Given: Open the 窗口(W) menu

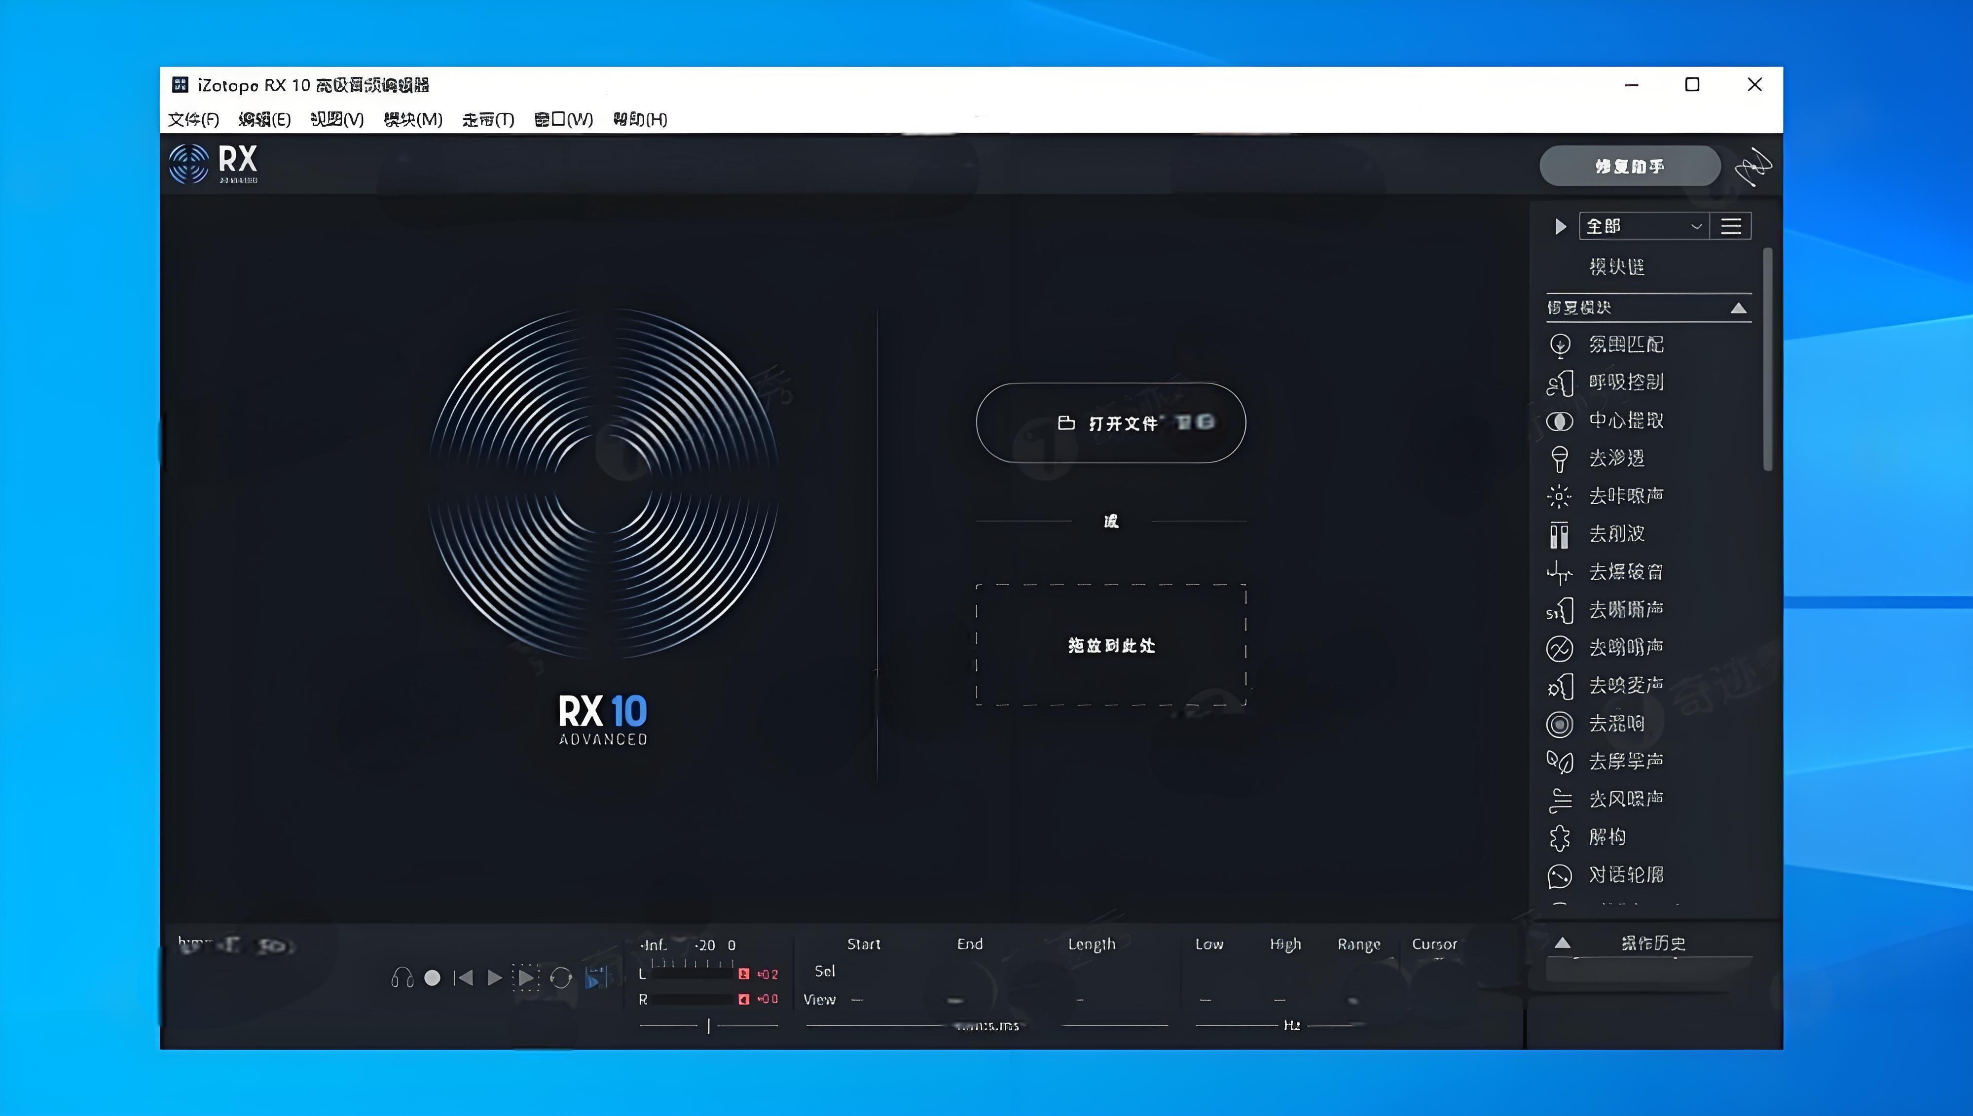Looking at the screenshot, I should 564,120.
